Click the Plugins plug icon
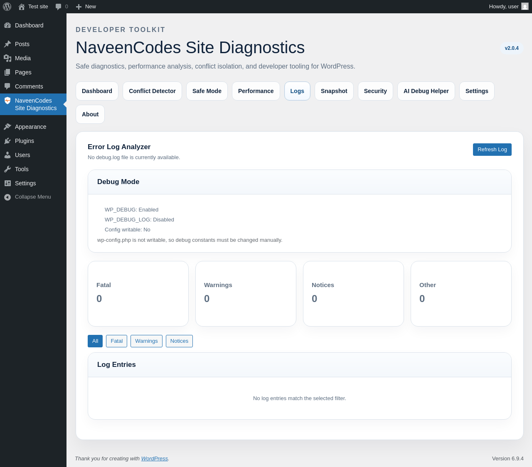Image resolution: width=532 pixels, height=467 pixels. tap(7, 141)
